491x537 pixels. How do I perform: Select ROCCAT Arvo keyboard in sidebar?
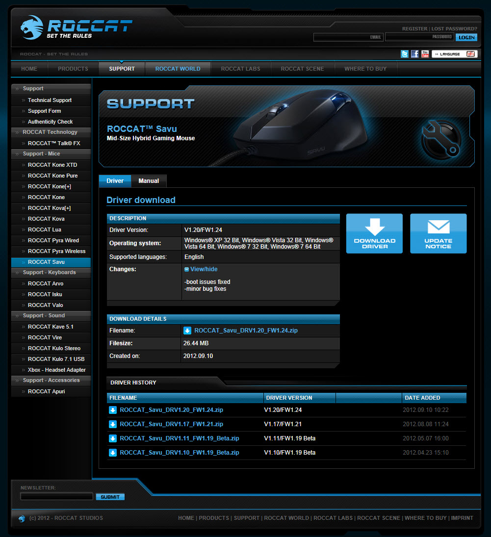51,283
